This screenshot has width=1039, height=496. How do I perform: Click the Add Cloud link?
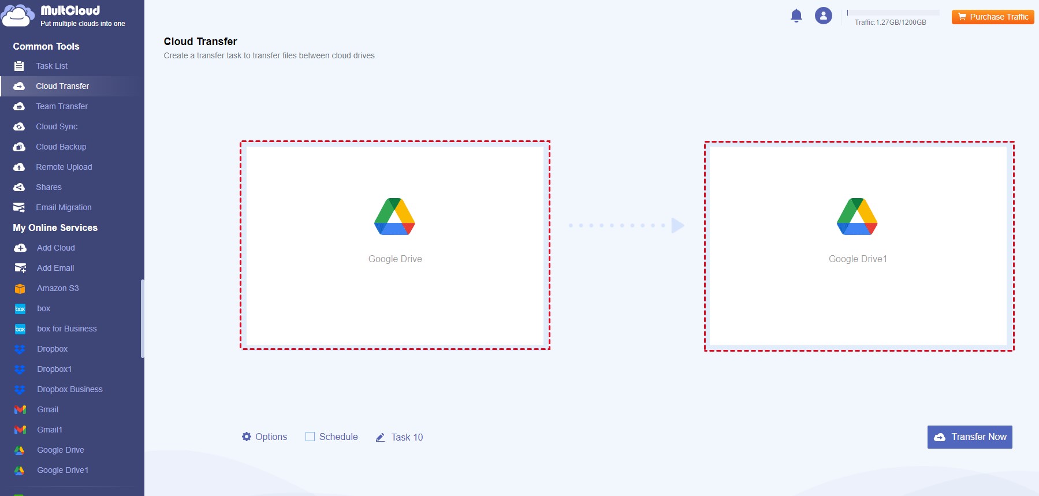click(x=56, y=248)
